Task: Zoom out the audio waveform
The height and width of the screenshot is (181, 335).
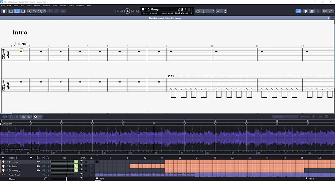Action: pyautogui.click(x=23, y=116)
